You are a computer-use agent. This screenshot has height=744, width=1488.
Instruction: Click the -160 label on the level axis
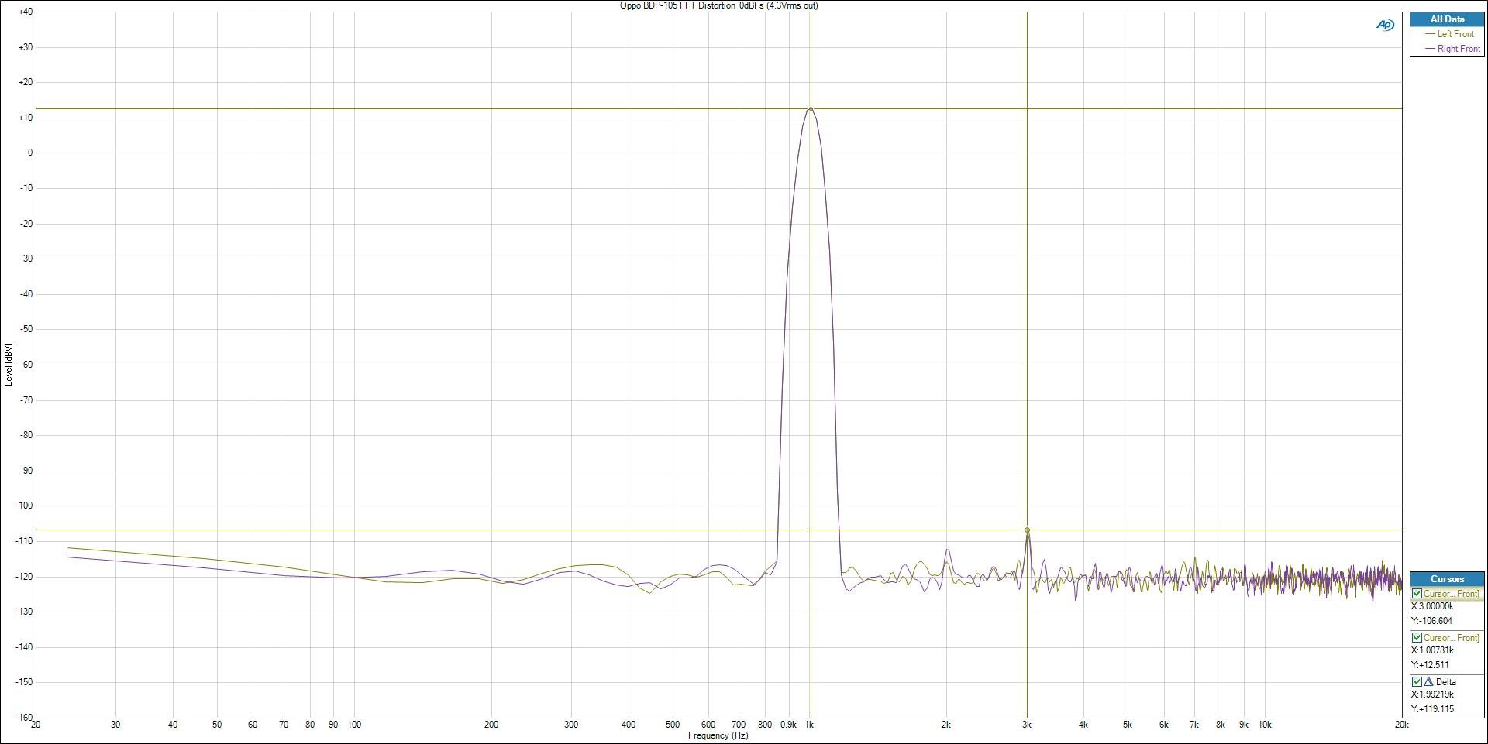[x=24, y=718]
